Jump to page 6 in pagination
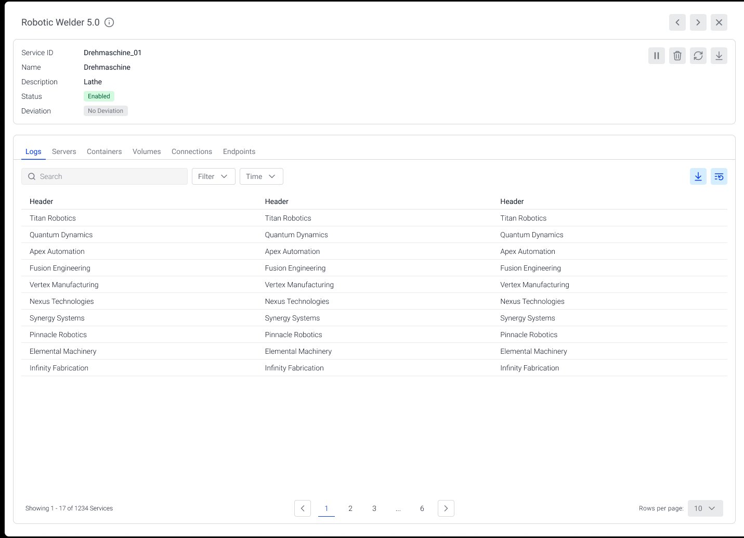744x538 pixels. tap(422, 508)
